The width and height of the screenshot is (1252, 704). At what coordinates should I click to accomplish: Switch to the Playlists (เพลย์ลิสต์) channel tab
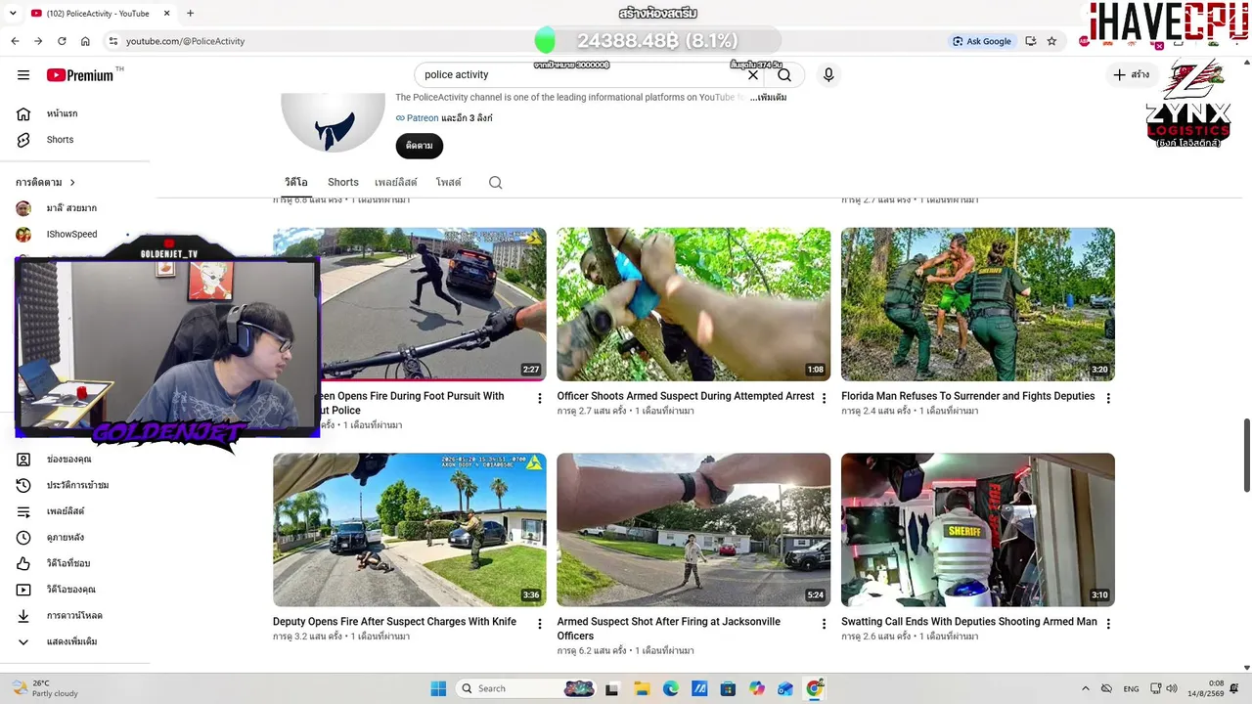pos(396,183)
